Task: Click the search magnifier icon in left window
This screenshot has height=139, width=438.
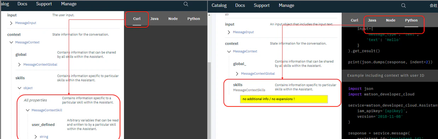Action: pos(186,4)
